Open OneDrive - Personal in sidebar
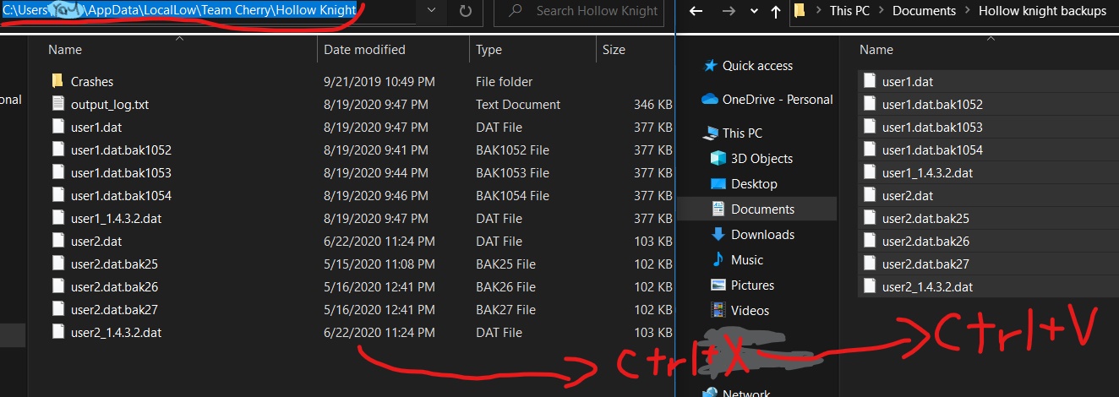This screenshot has height=397, width=1119. 777,100
